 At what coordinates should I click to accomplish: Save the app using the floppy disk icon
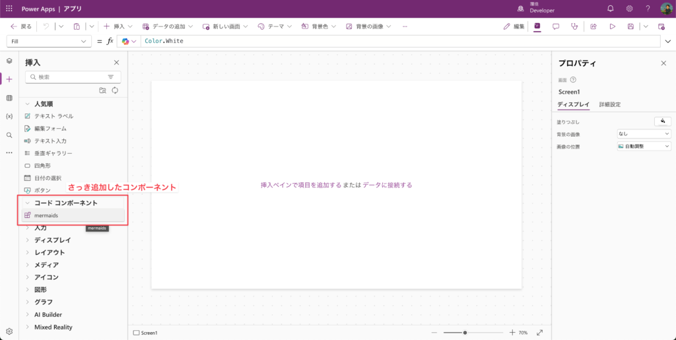[x=631, y=26]
